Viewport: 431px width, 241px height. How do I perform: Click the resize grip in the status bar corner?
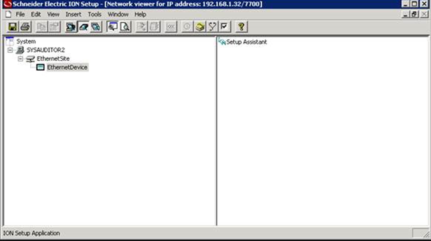(427, 234)
